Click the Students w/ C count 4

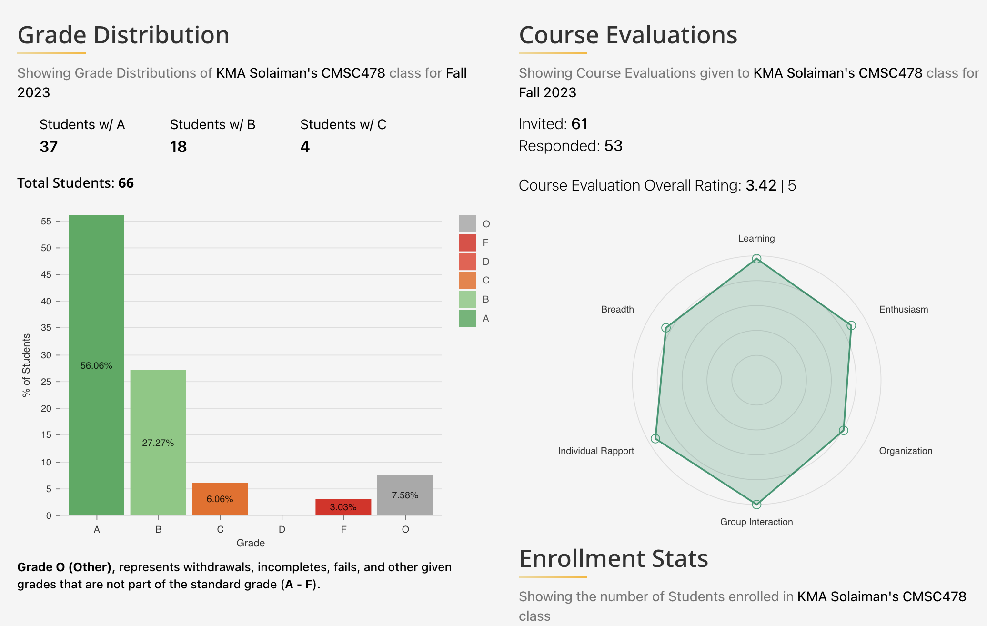pos(305,147)
